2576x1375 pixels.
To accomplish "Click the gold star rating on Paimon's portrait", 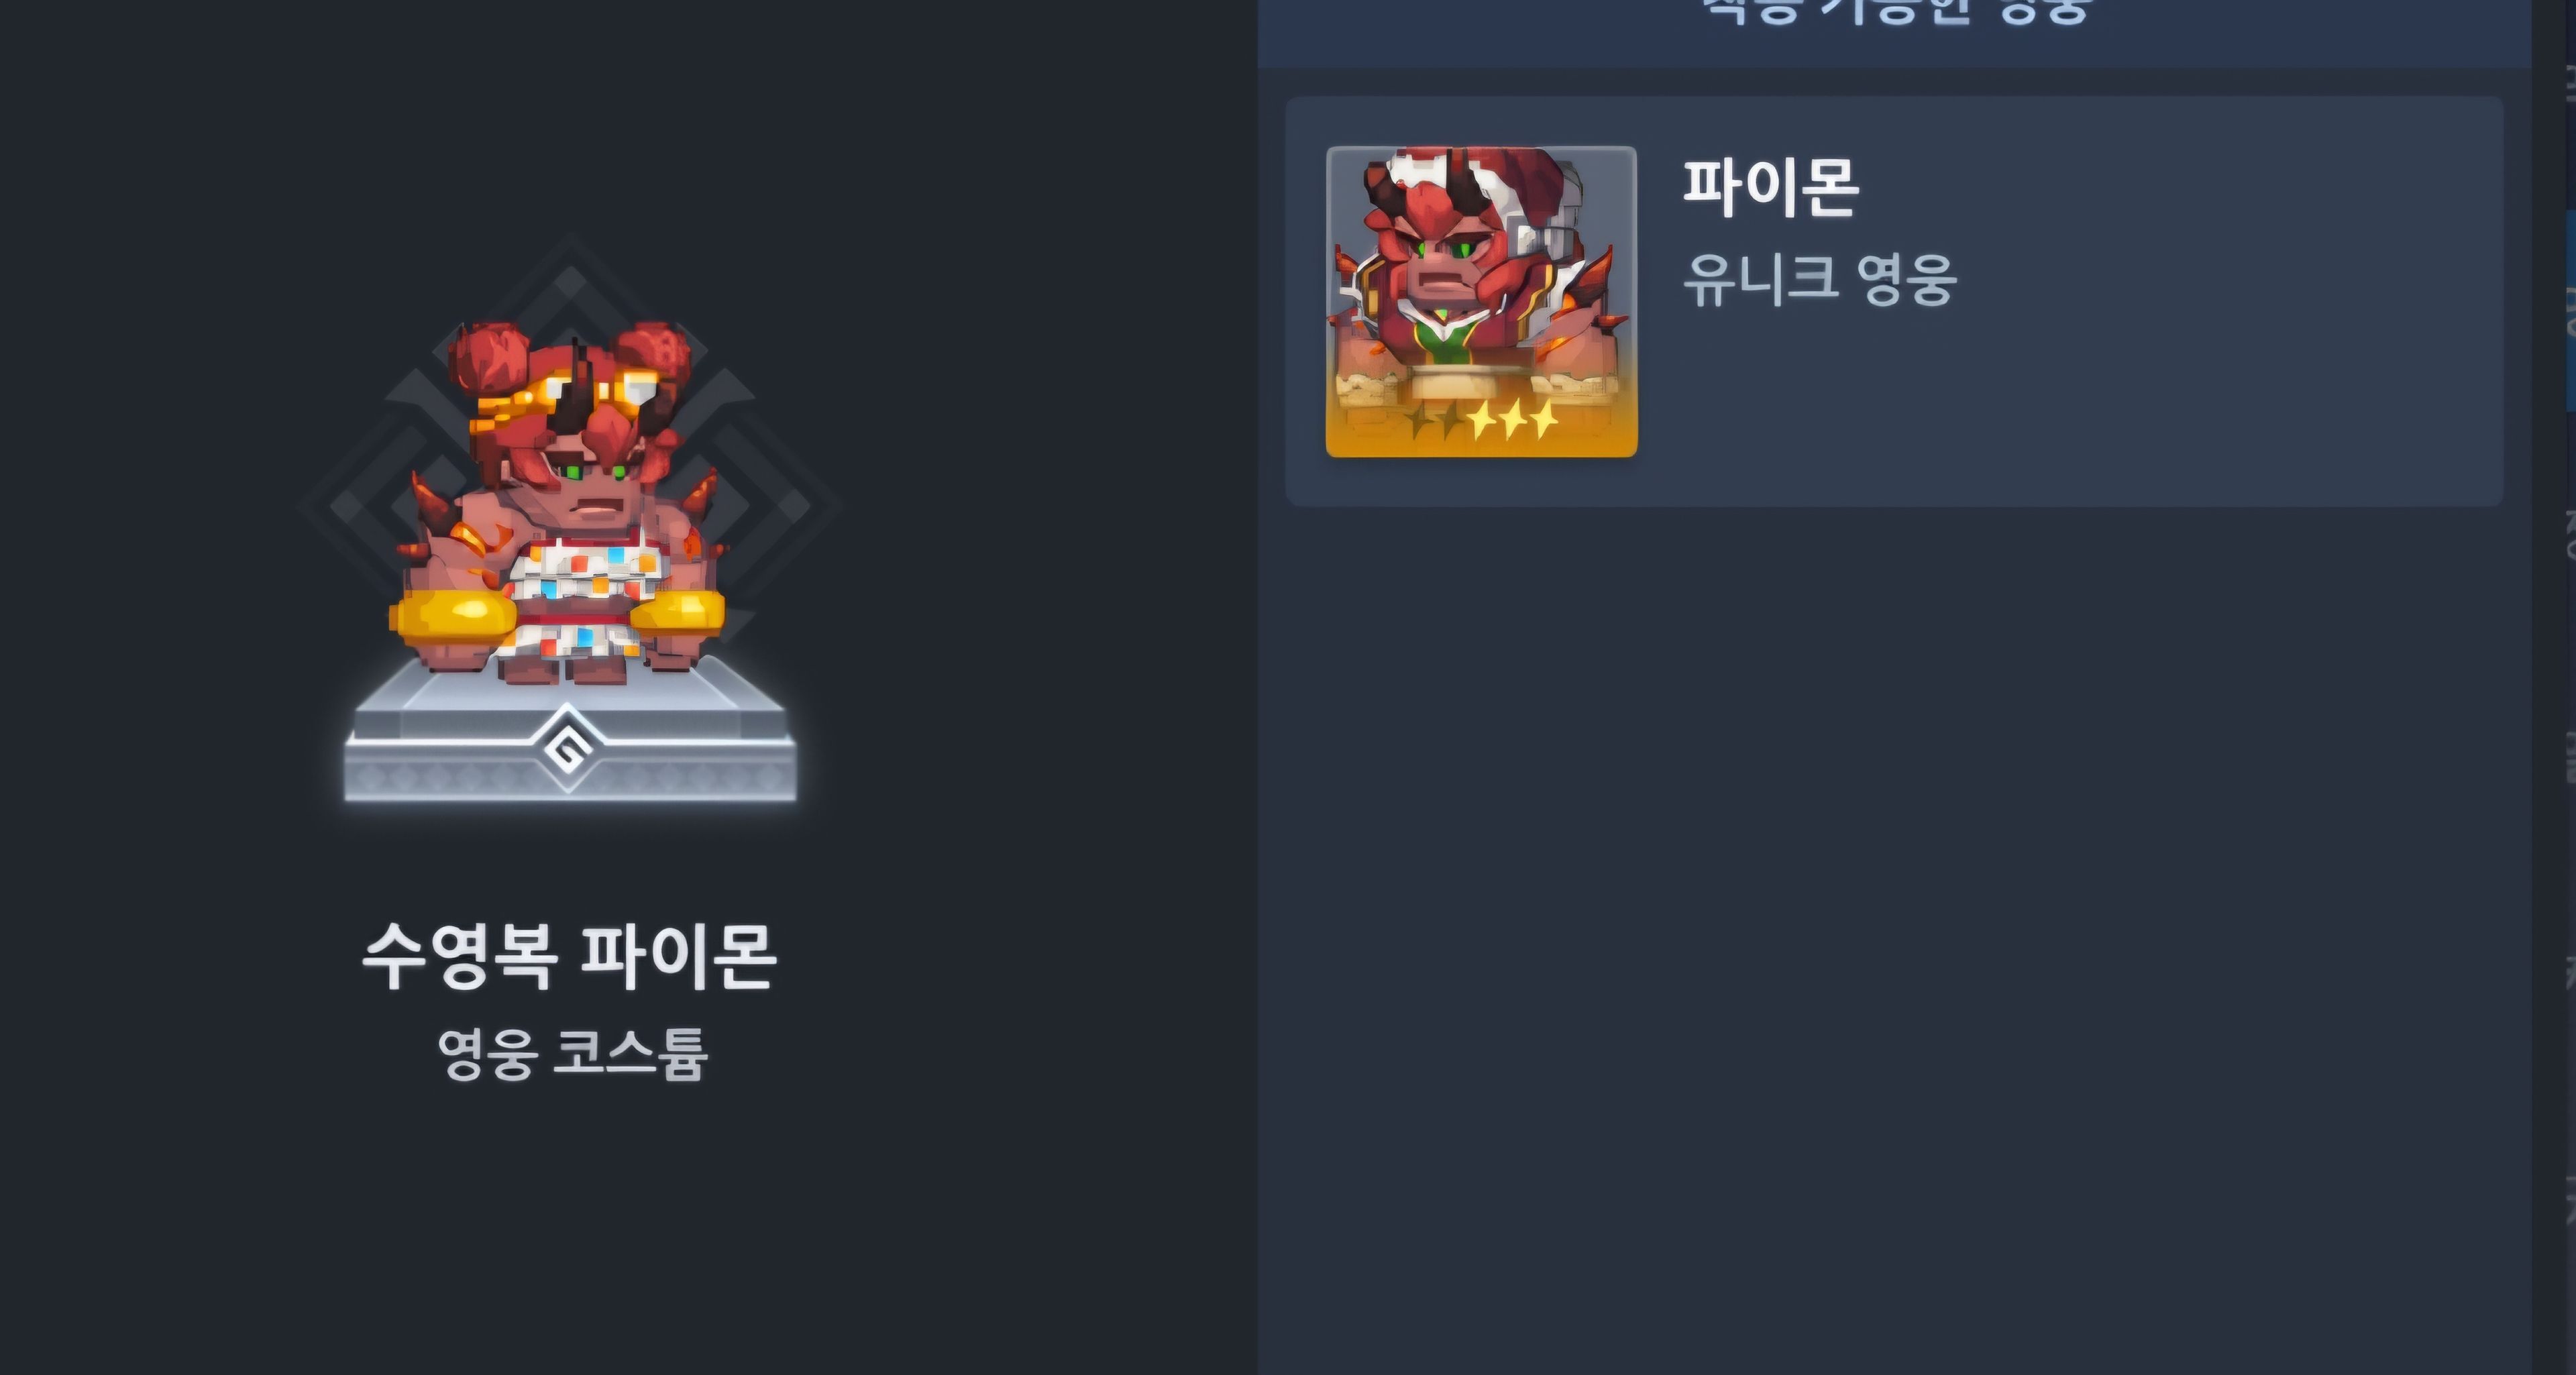I will (1482, 421).
